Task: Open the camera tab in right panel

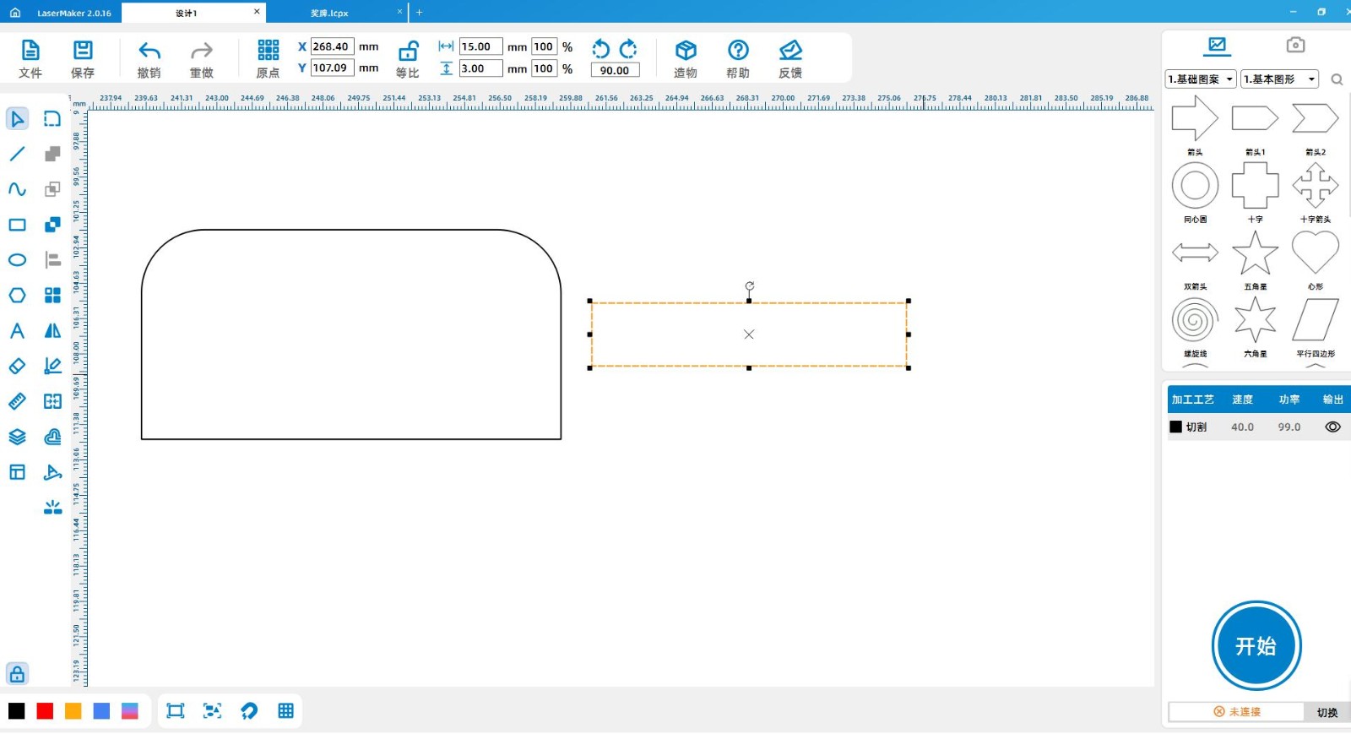Action: pyautogui.click(x=1295, y=45)
